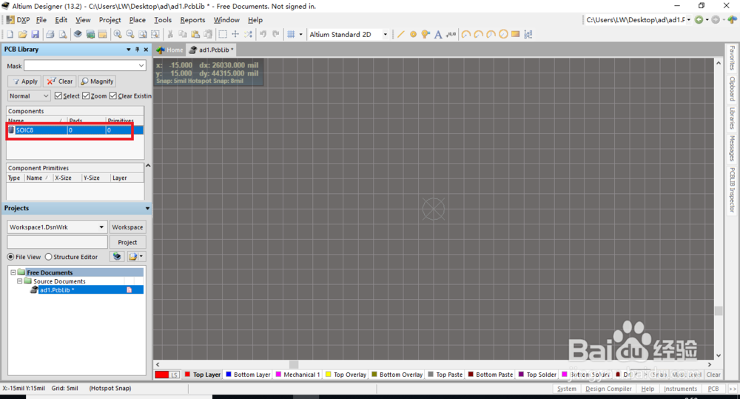Click the red current layer color swatch
The width and height of the screenshot is (740, 399).
pos(162,375)
